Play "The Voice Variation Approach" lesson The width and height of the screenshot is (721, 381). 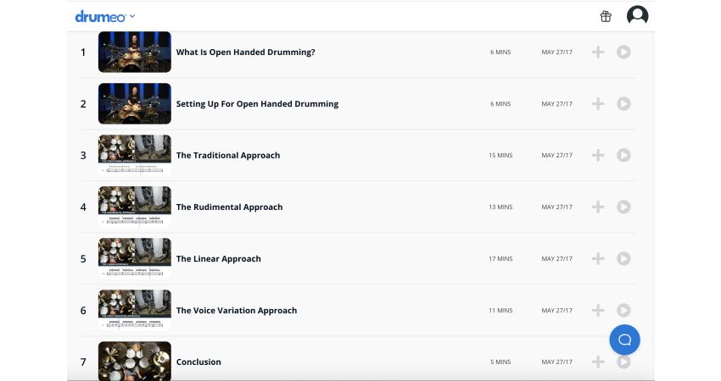(x=623, y=311)
